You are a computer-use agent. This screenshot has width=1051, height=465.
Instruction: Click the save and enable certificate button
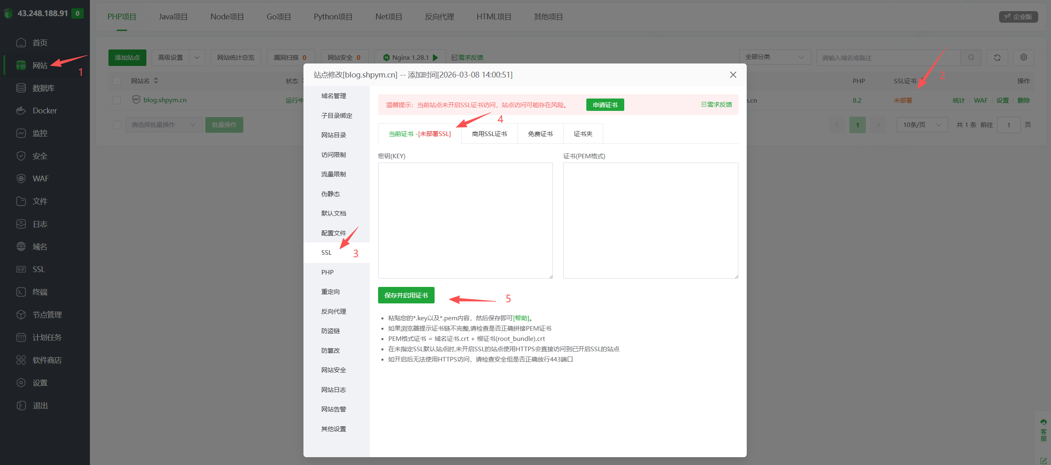click(x=406, y=296)
